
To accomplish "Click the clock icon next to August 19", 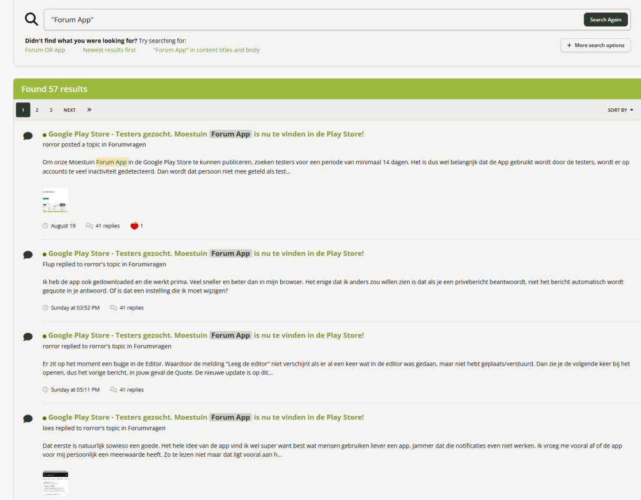I will pyautogui.click(x=46, y=226).
